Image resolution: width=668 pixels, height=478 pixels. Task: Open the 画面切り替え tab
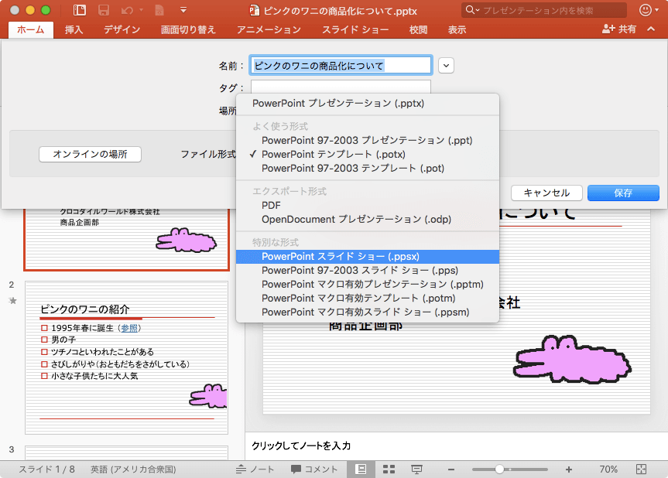(x=188, y=30)
